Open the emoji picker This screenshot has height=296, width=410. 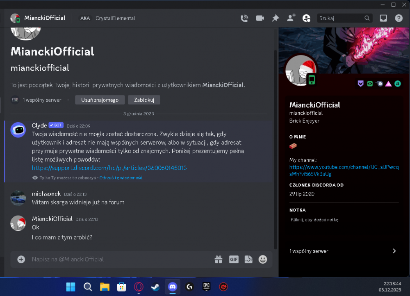click(263, 260)
